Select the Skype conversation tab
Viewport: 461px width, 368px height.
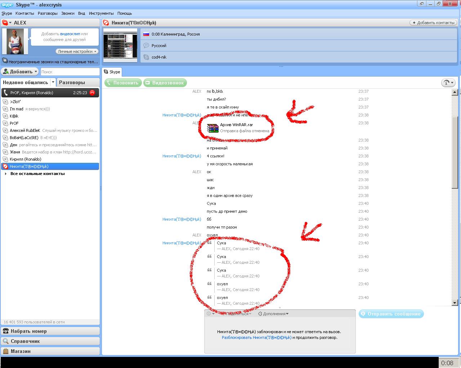[112, 72]
